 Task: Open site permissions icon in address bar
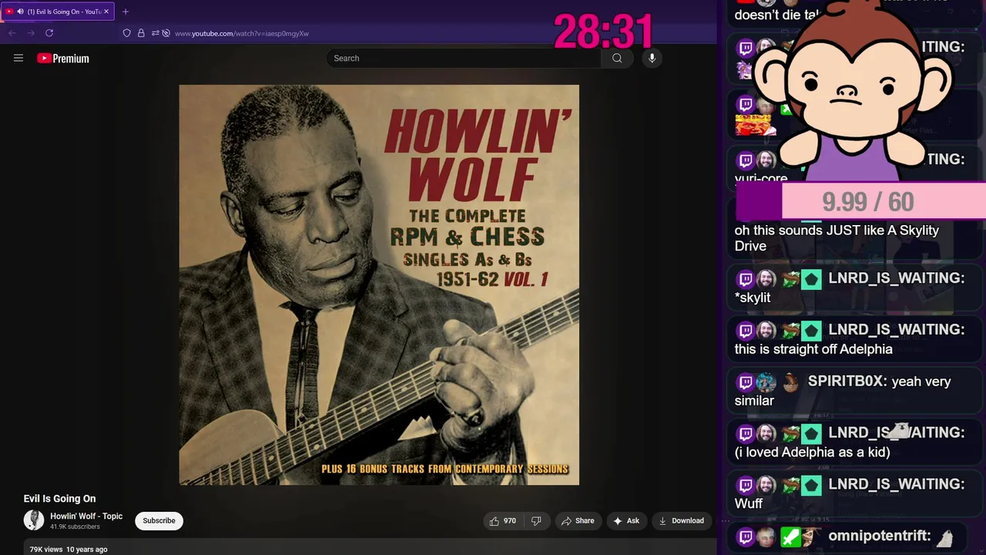coord(155,33)
